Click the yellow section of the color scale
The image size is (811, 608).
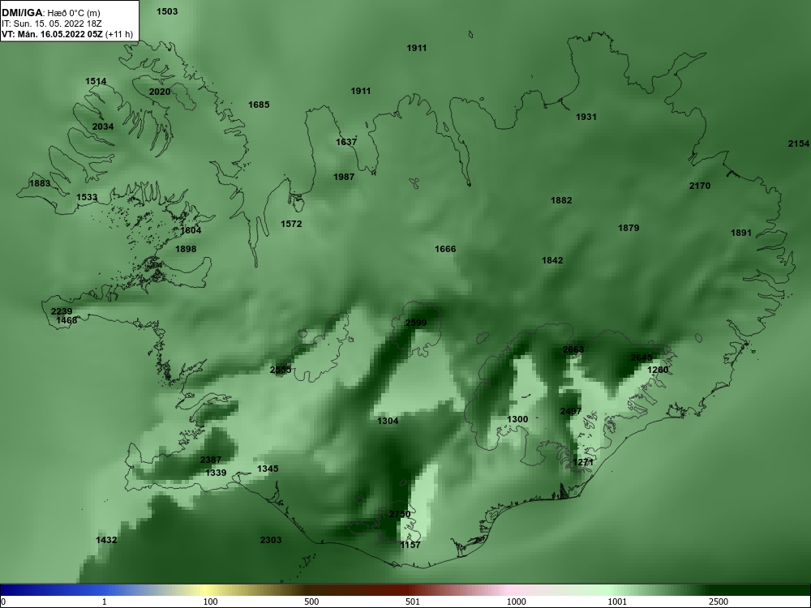(207, 590)
